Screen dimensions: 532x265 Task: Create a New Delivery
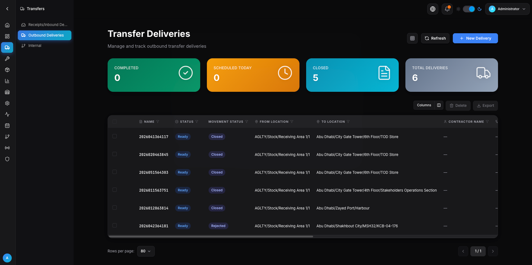475,38
